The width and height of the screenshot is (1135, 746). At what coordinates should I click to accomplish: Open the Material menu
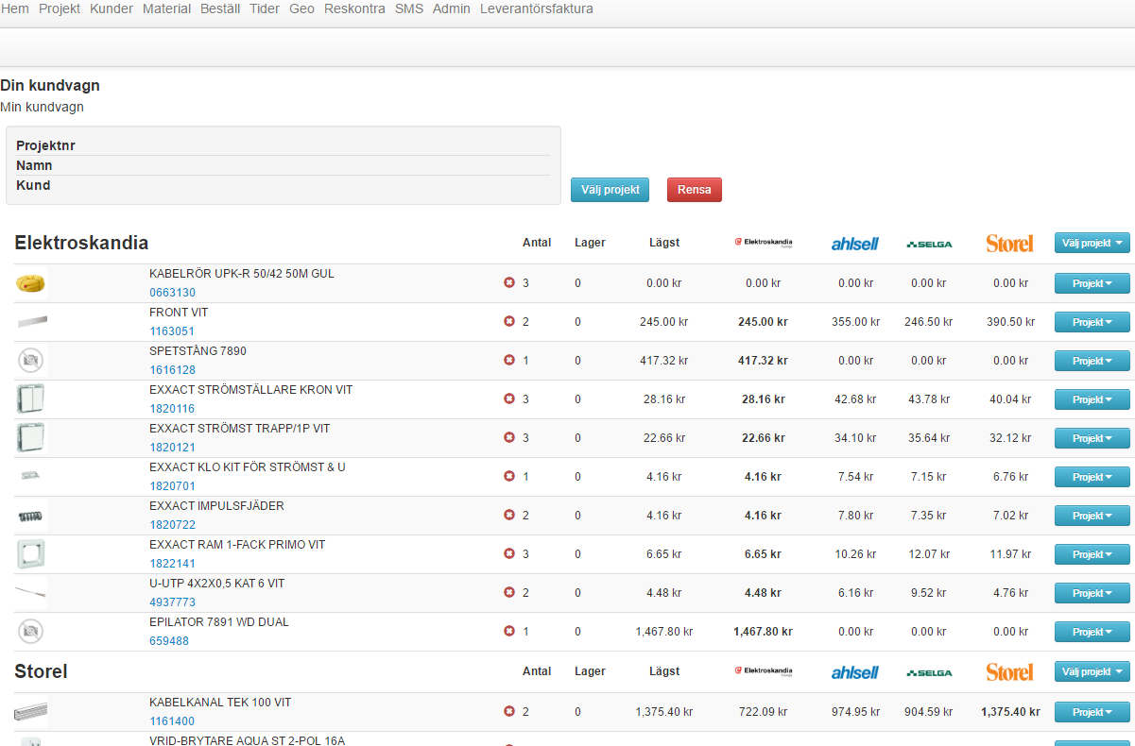pyautogui.click(x=166, y=8)
